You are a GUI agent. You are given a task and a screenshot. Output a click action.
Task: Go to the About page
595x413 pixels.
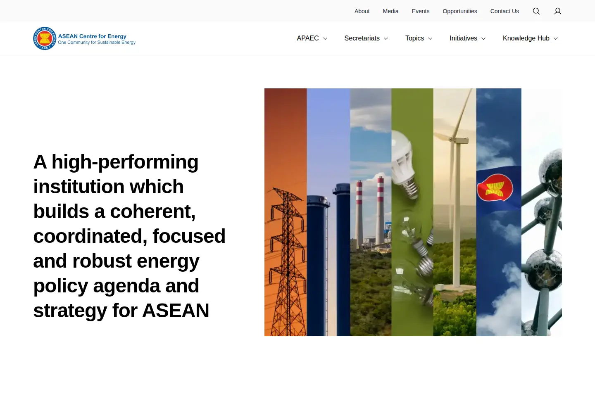click(x=362, y=11)
